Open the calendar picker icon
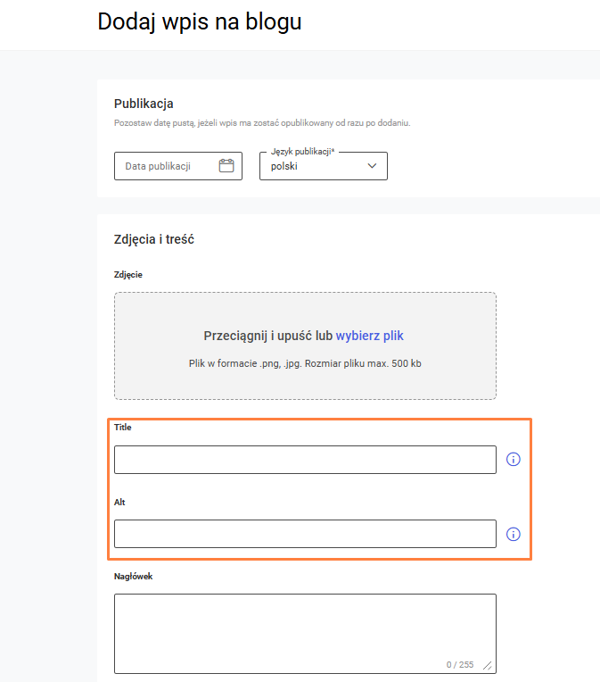 (226, 166)
